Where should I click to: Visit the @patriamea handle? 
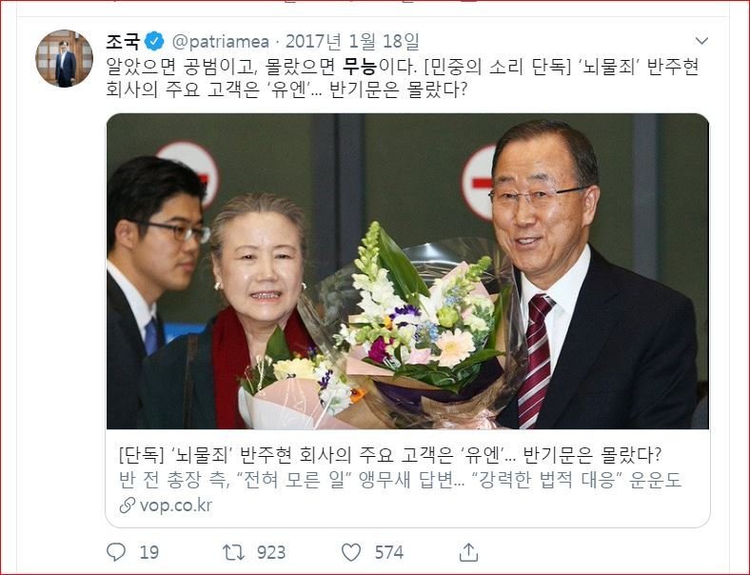coord(220,42)
